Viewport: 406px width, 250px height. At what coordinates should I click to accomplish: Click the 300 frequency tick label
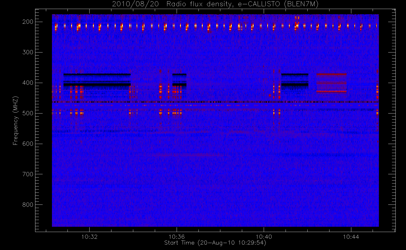tap(28, 52)
